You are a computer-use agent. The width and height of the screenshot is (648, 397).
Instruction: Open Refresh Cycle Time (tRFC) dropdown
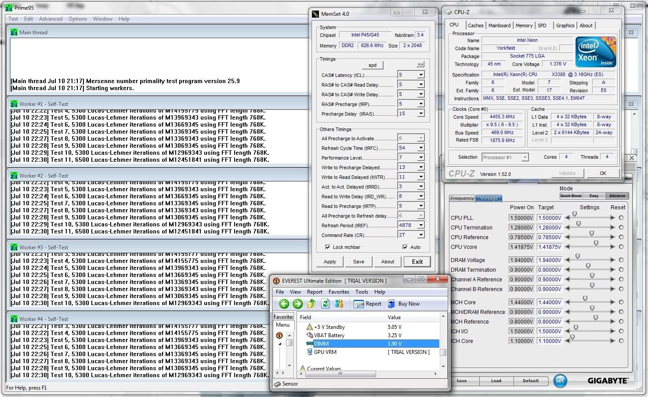pos(421,148)
